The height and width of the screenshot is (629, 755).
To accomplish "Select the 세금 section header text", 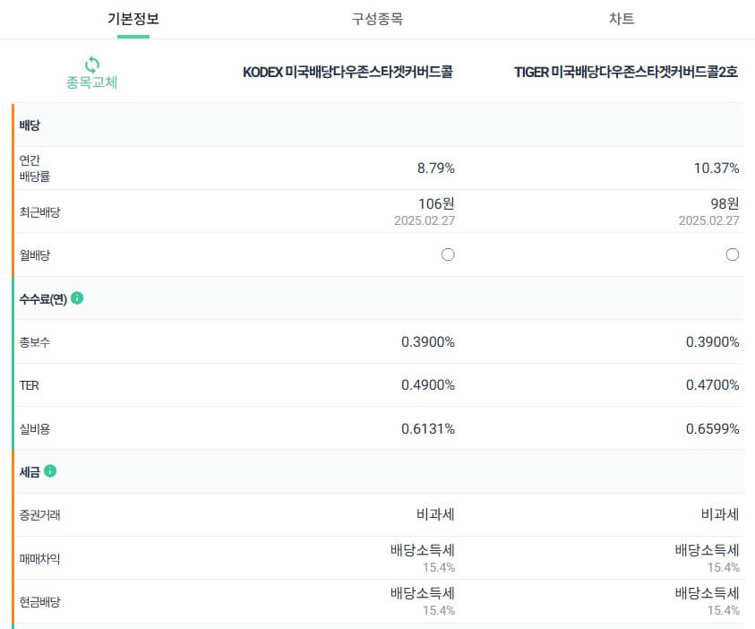I will (30, 471).
